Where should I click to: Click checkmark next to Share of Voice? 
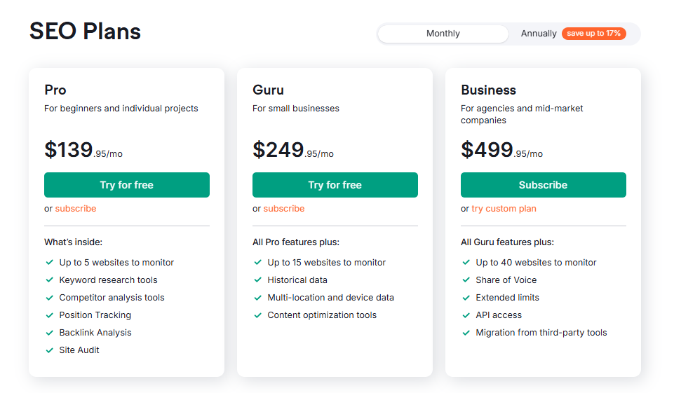click(466, 280)
